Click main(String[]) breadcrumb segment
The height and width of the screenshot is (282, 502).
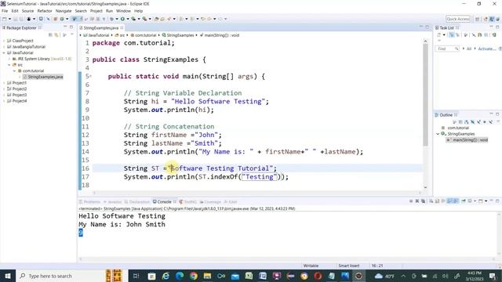[220, 35]
